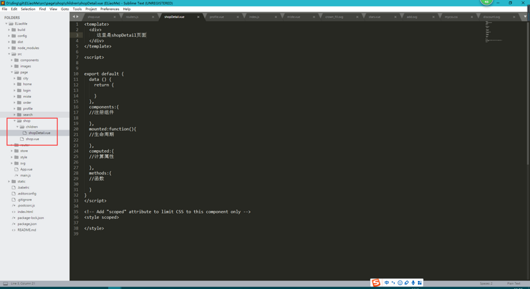Viewport: 530px width, 289px height.
Task: Click the build folder icon
Action: click(14, 30)
